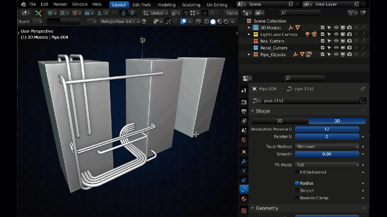Open the Render menu
The height and width of the screenshot is (217, 387).
coord(60,4)
